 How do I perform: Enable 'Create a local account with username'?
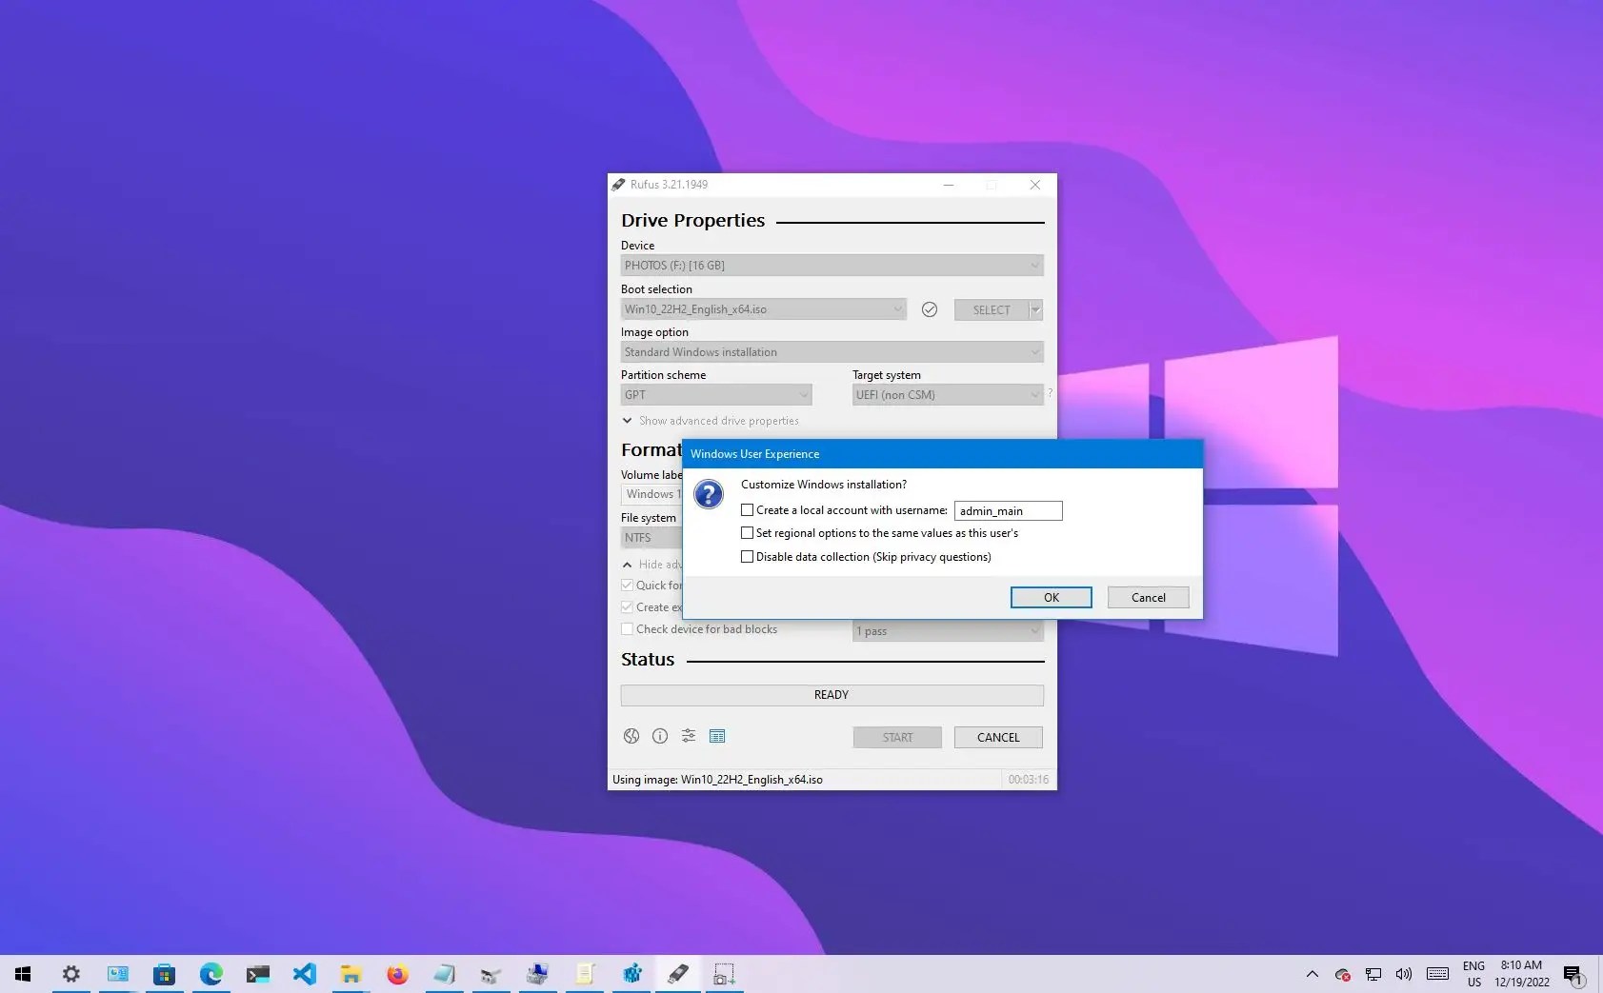[748, 509]
